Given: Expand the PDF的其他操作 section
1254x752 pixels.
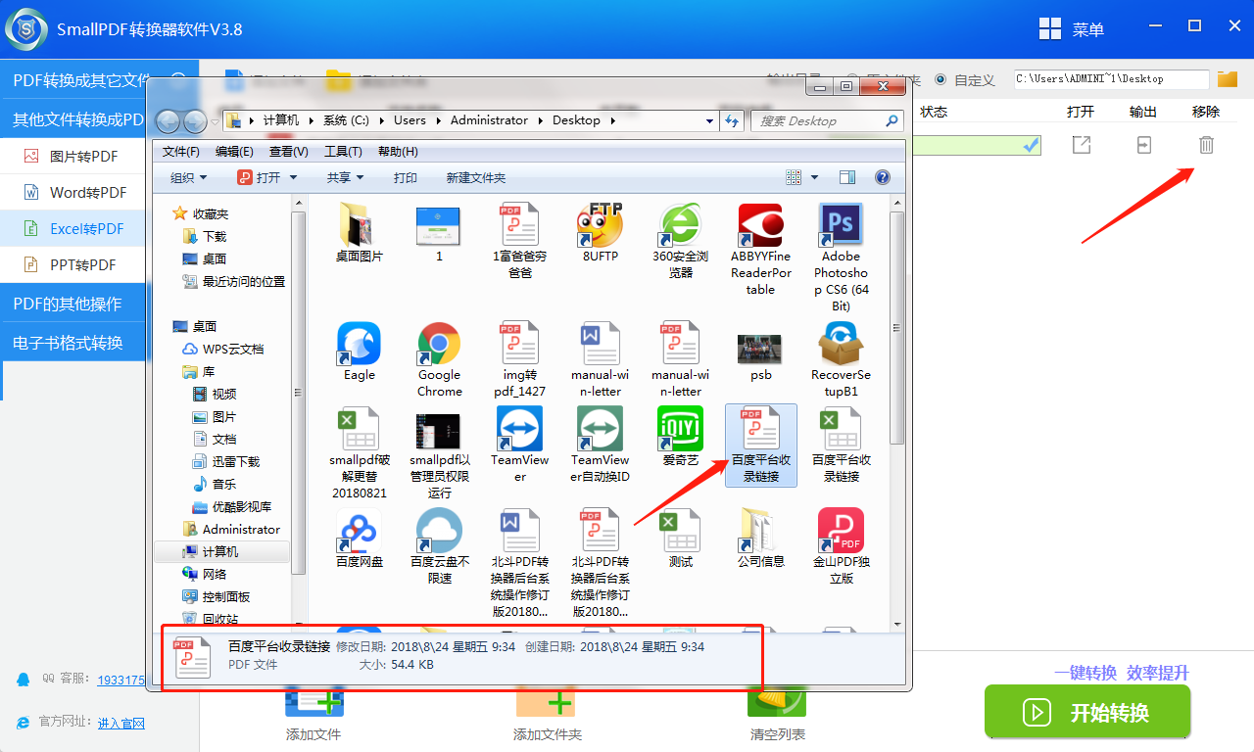Looking at the screenshot, I should [x=73, y=304].
